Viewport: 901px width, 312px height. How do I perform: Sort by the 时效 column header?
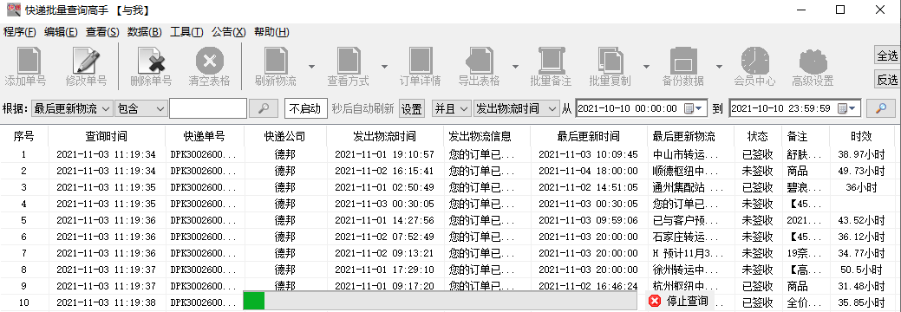(x=861, y=136)
